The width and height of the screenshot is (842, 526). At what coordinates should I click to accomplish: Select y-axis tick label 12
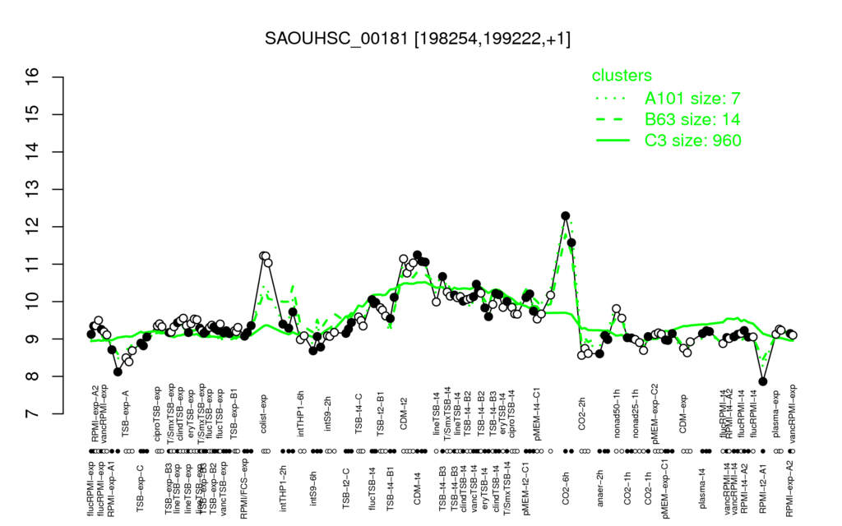point(33,227)
